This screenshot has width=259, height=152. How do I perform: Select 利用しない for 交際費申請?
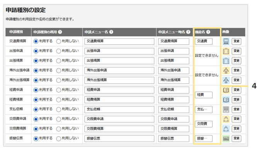(x=58, y=119)
